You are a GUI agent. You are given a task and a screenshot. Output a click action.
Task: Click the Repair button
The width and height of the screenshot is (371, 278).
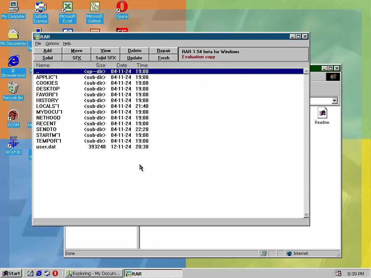(163, 51)
